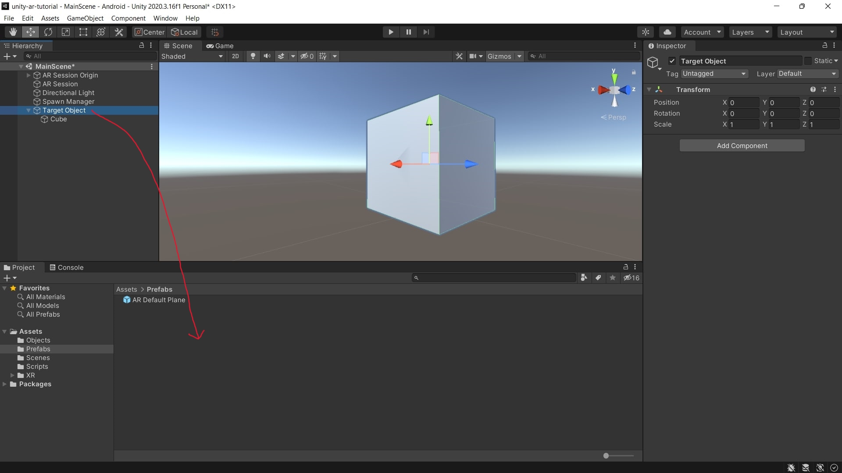The width and height of the screenshot is (842, 473).
Task: Click Hierarchy search field
Action: (90, 56)
